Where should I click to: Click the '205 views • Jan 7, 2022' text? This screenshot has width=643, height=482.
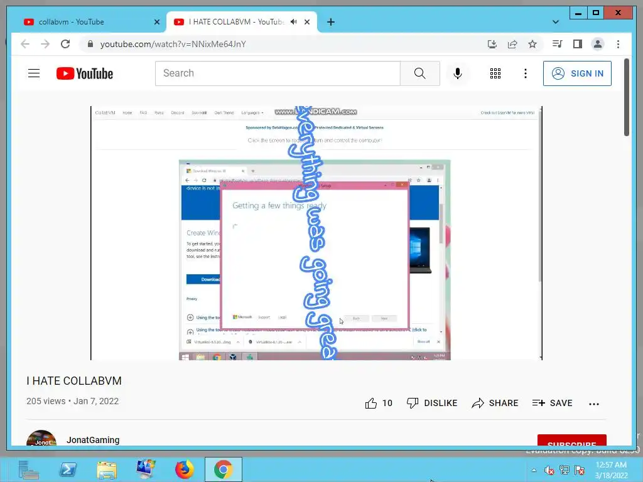pyautogui.click(x=73, y=401)
